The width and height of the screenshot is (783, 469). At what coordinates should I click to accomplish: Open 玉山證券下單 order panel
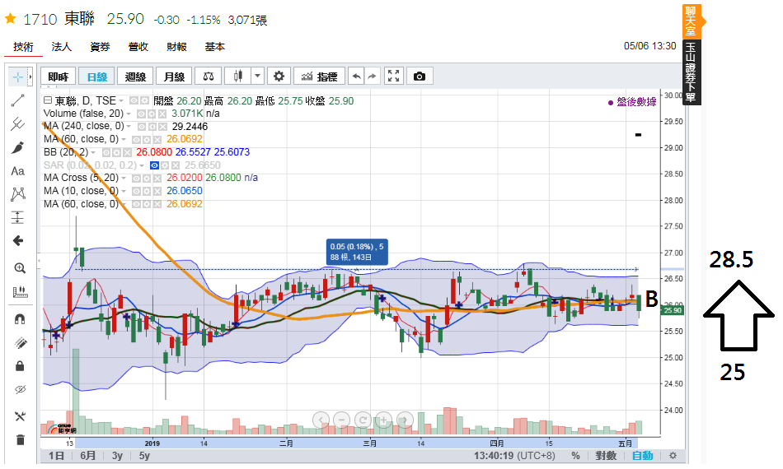692,72
